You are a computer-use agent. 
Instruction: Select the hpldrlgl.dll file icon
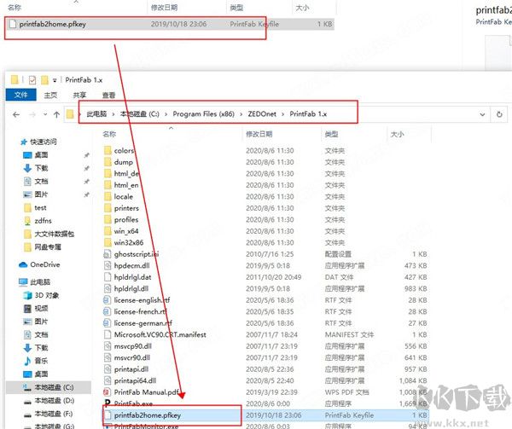tap(108, 288)
